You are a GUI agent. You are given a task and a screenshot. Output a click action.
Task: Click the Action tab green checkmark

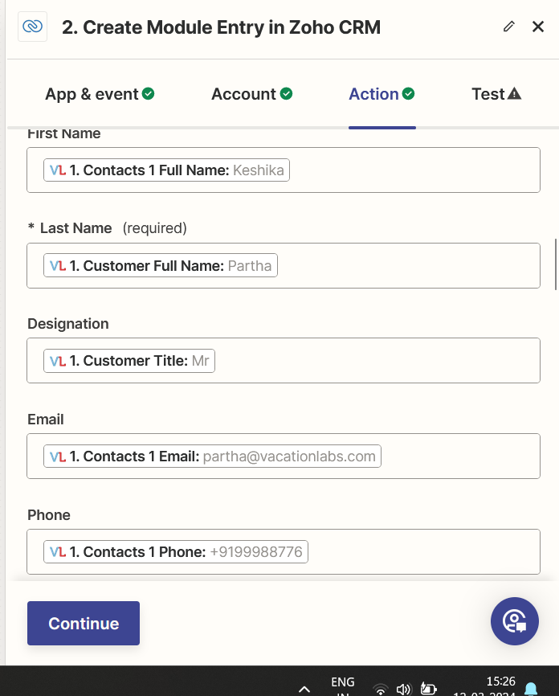[x=409, y=94]
